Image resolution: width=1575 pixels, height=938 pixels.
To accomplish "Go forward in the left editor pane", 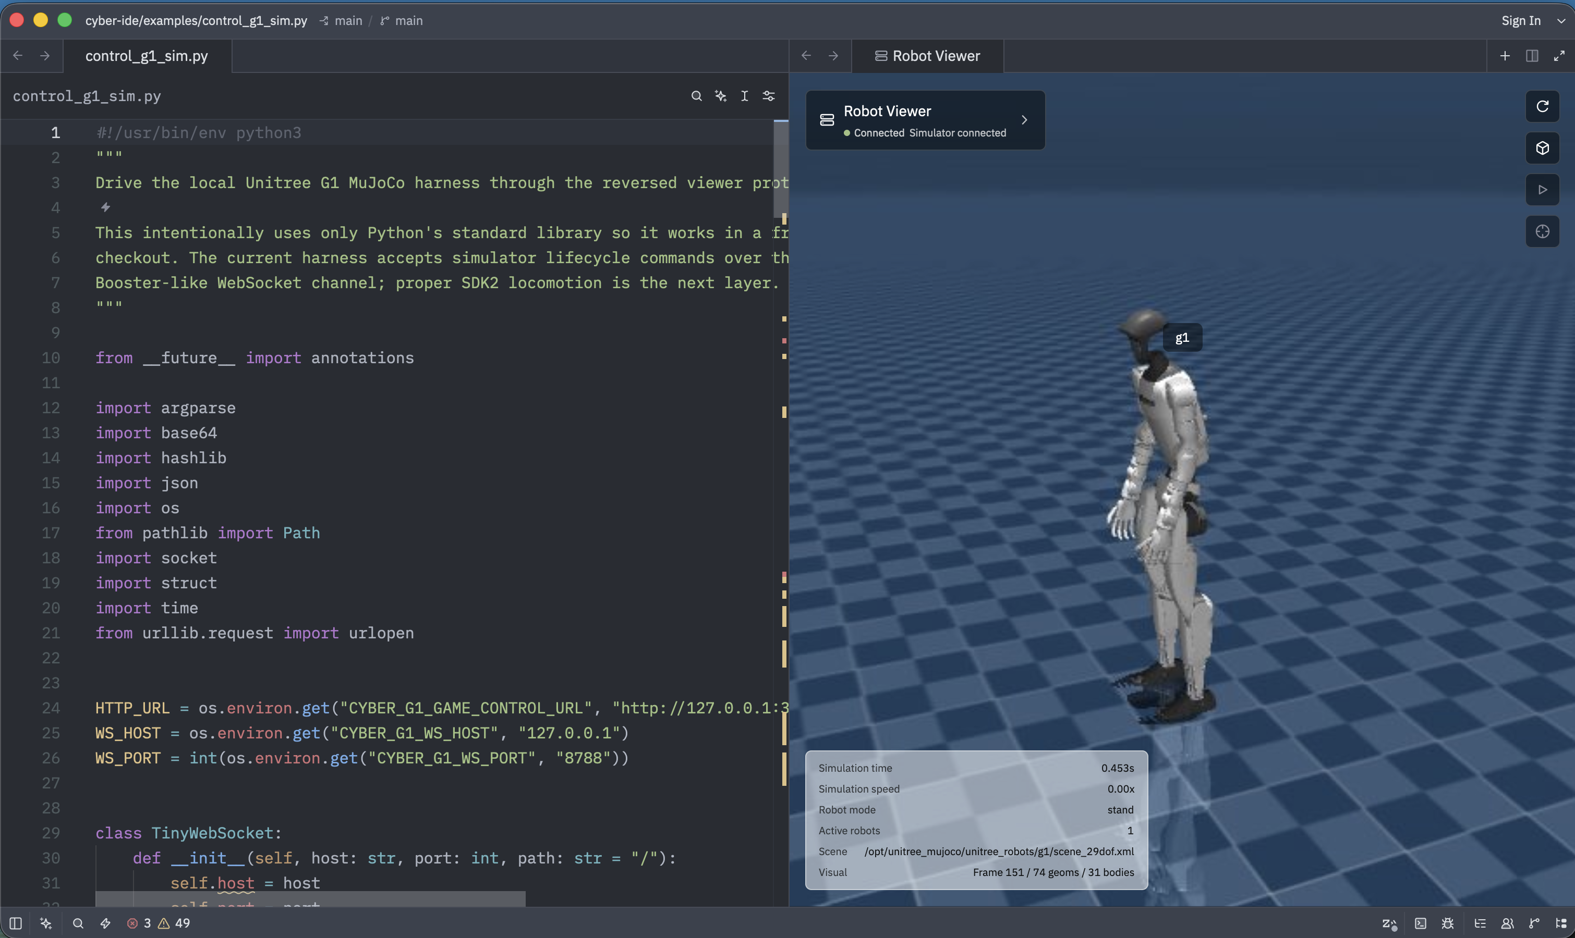I will 45,56.
